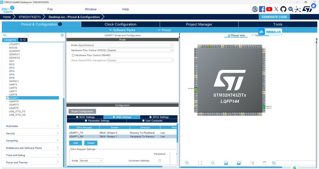Click the Delete DMA request button
Image resolution: width=319 pixels, height=169 pixels.
click(91, 143)
